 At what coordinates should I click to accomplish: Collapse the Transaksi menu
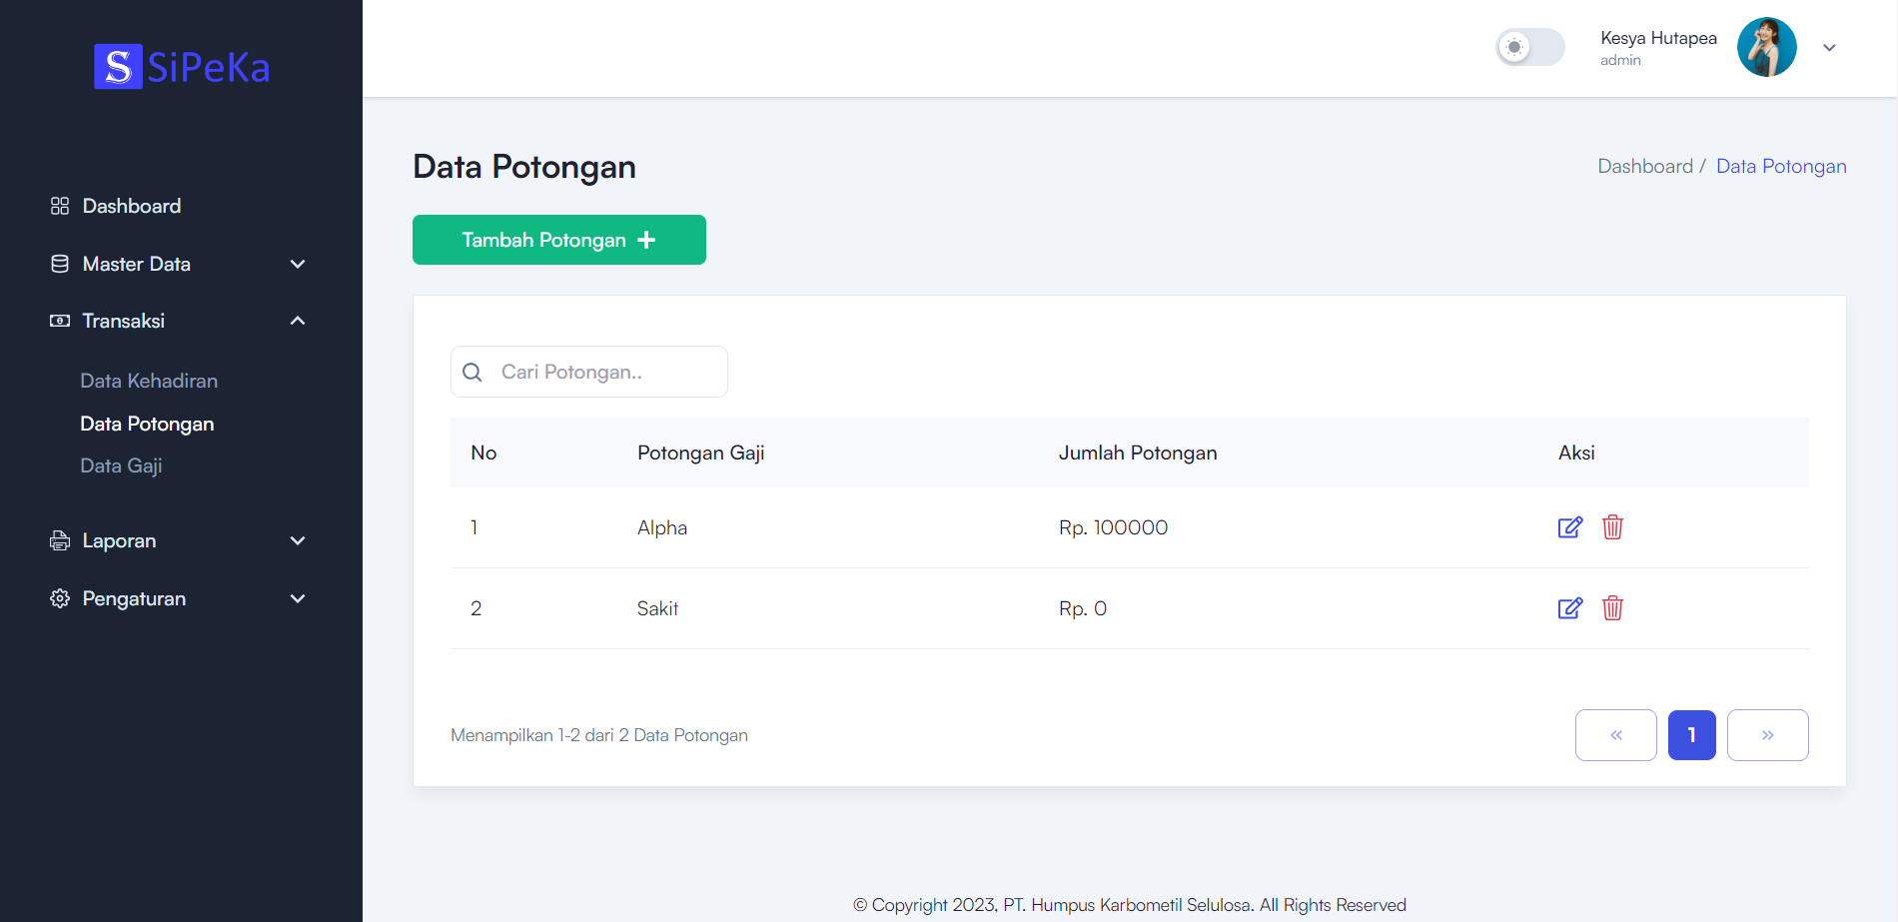[x=297, y=321]
